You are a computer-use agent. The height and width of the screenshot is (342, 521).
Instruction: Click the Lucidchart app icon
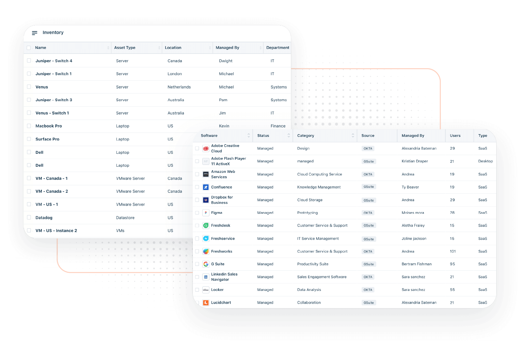(206, 303)
